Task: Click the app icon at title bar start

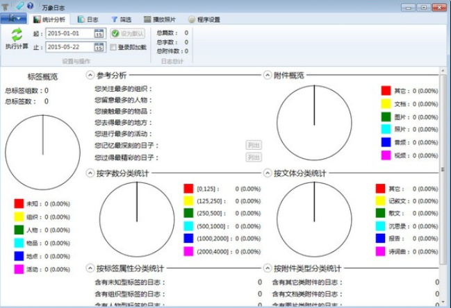Action: (x=5, y=6)
